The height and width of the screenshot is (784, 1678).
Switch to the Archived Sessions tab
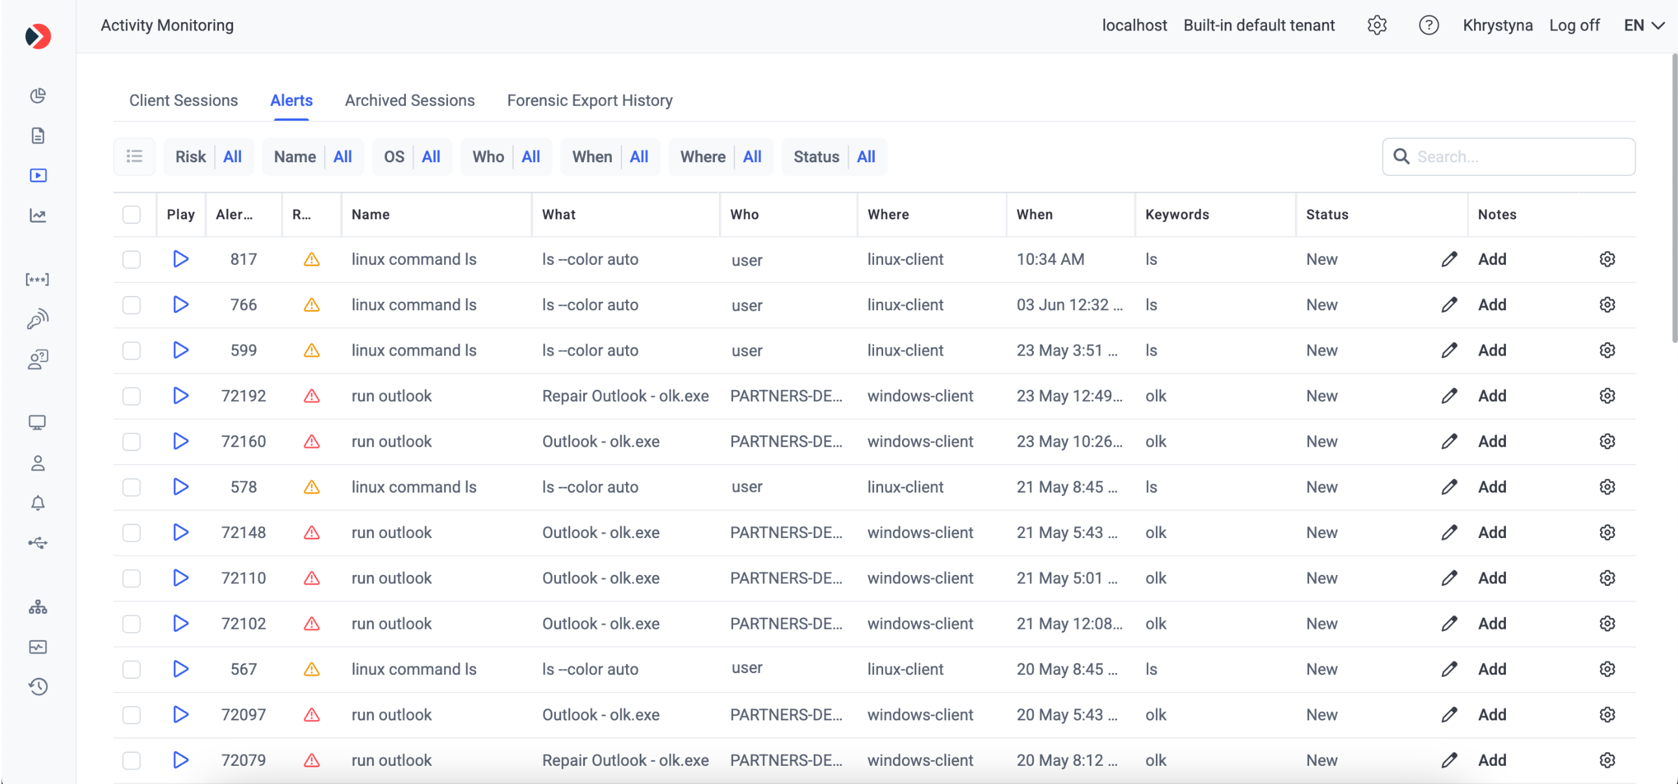(410, 101)
